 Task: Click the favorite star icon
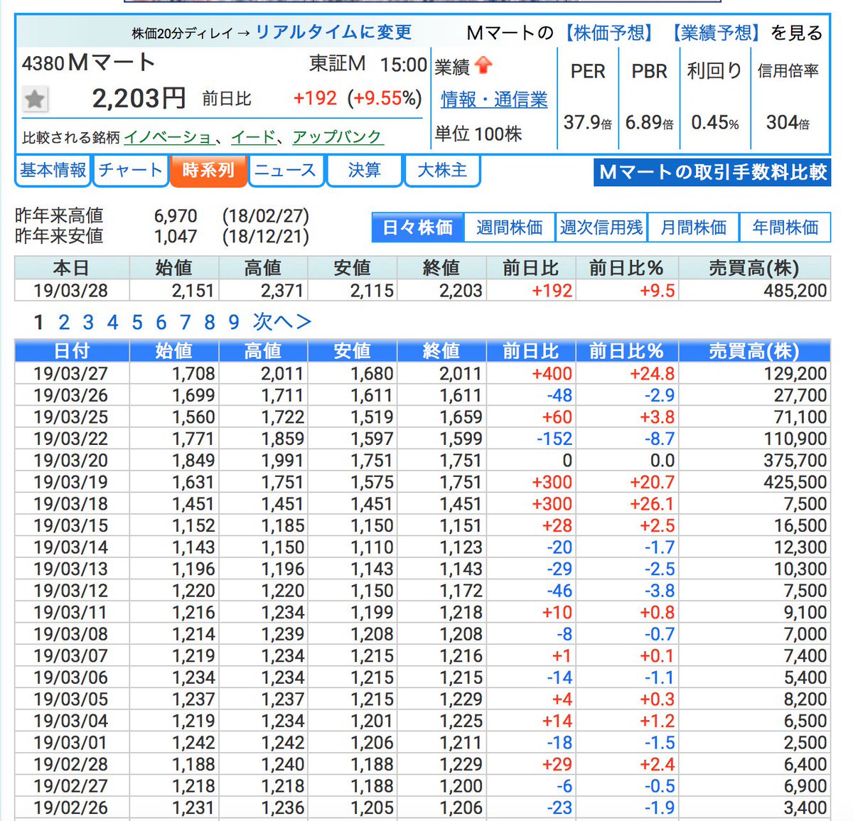[x=34, y=99]
